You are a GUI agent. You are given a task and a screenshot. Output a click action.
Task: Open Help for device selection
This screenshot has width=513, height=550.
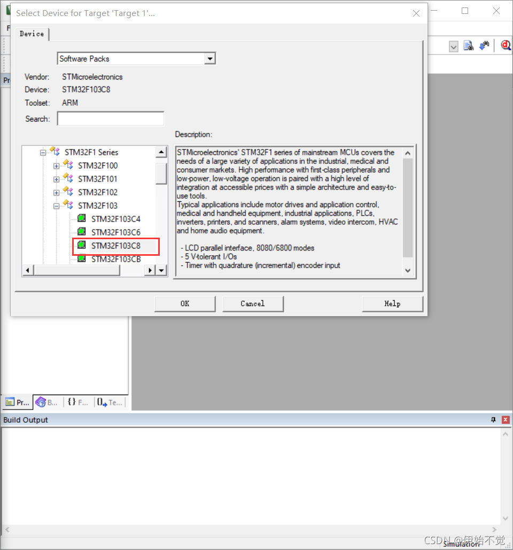(392, 304)
